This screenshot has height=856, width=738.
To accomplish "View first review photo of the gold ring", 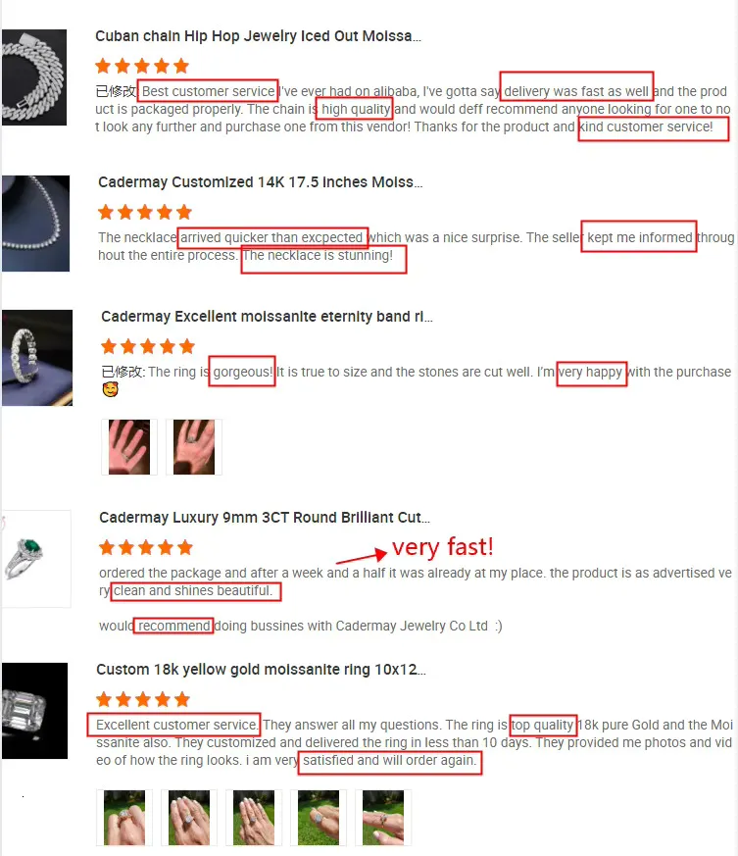I will coord(124,817).
